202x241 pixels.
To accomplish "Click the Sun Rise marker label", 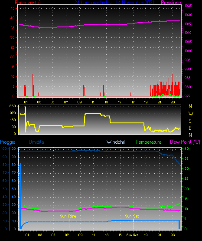I will (x=68, y=216).
